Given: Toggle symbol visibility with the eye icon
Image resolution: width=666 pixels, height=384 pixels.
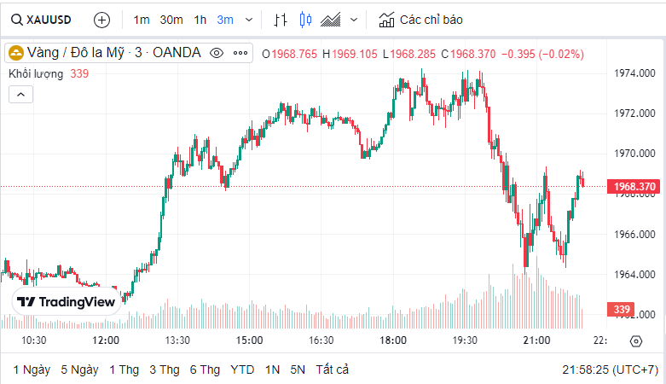Looking at the screenshot, I should 217,53.
